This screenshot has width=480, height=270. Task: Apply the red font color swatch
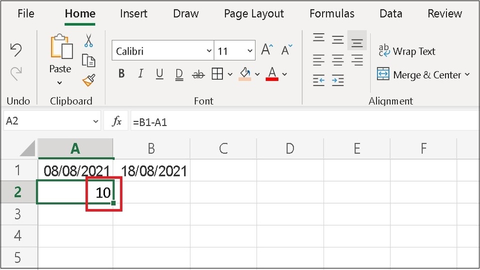pyautogui.click(x=272, y=74)
